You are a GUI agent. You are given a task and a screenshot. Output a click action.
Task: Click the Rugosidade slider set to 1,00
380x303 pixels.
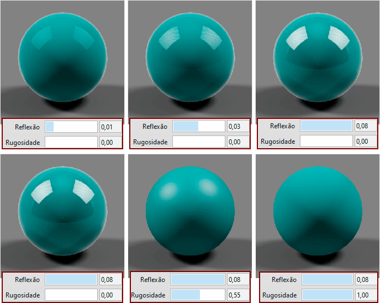click(326, 295)
